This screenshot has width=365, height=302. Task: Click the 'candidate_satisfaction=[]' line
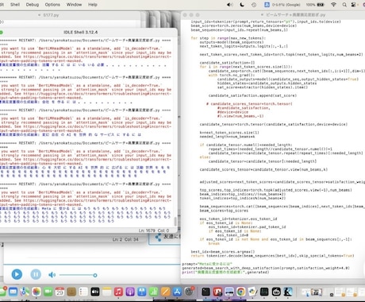(227, 63)
